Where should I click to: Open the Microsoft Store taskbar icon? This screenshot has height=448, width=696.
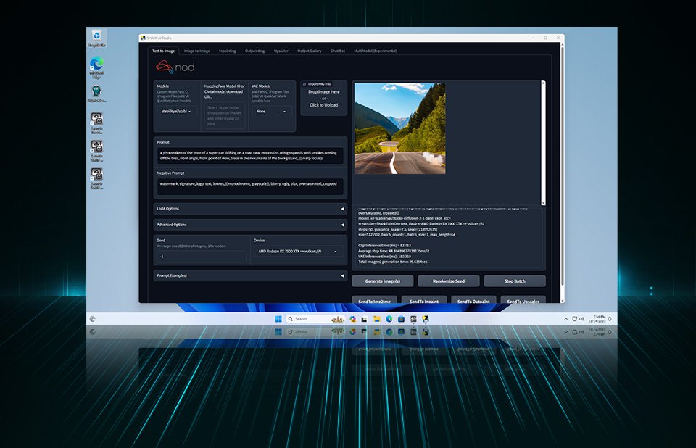pyautogui.click(x=400, y=319)
